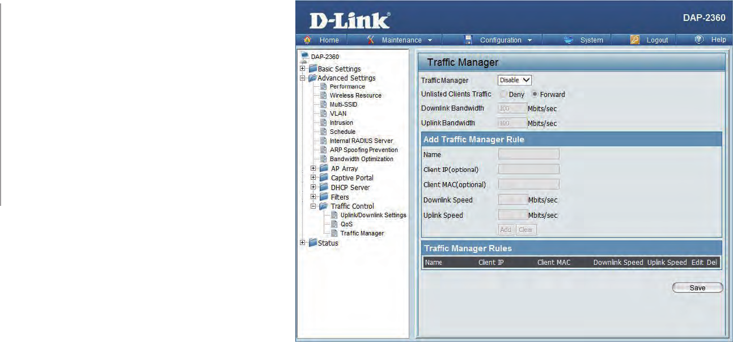
Task: Click the Client MAC column header
Action: coord(554,263)
